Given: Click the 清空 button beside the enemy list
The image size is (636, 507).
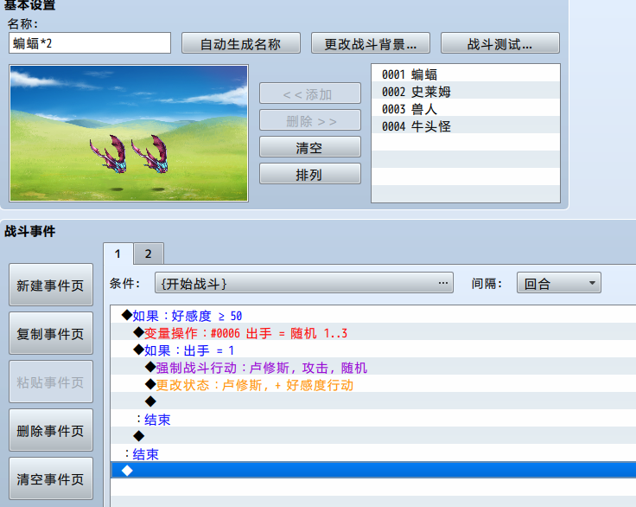Looking at the screenshot, I should (310, 147).
